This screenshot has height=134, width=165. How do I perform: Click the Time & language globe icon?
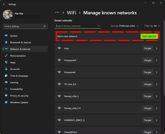click(x=6, y=76)
